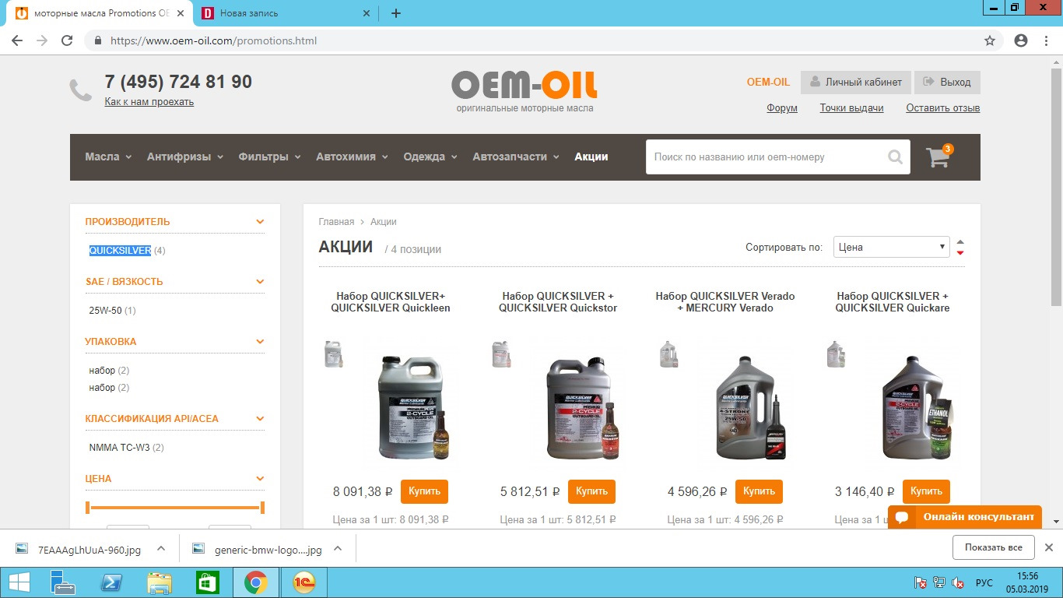Open the Онлайн консультант chat widget

pyautogui.click(x=965, y=516)
